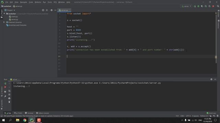This screenshot has height=123, width=220.
Task: Select client.py in the project tree
Action: click(x=13, y=17)
